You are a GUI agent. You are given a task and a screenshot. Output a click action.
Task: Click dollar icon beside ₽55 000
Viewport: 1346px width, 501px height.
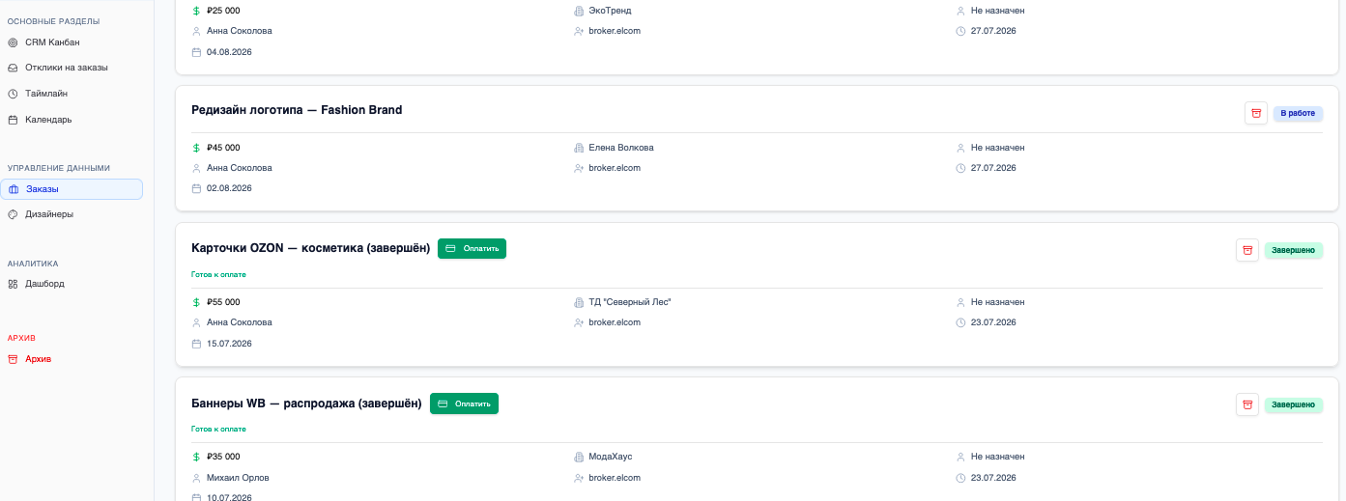196,302
